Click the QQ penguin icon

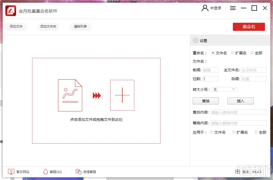45,172
